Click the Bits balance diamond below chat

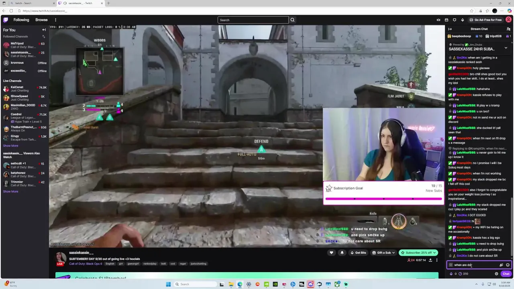coord(451,274)
